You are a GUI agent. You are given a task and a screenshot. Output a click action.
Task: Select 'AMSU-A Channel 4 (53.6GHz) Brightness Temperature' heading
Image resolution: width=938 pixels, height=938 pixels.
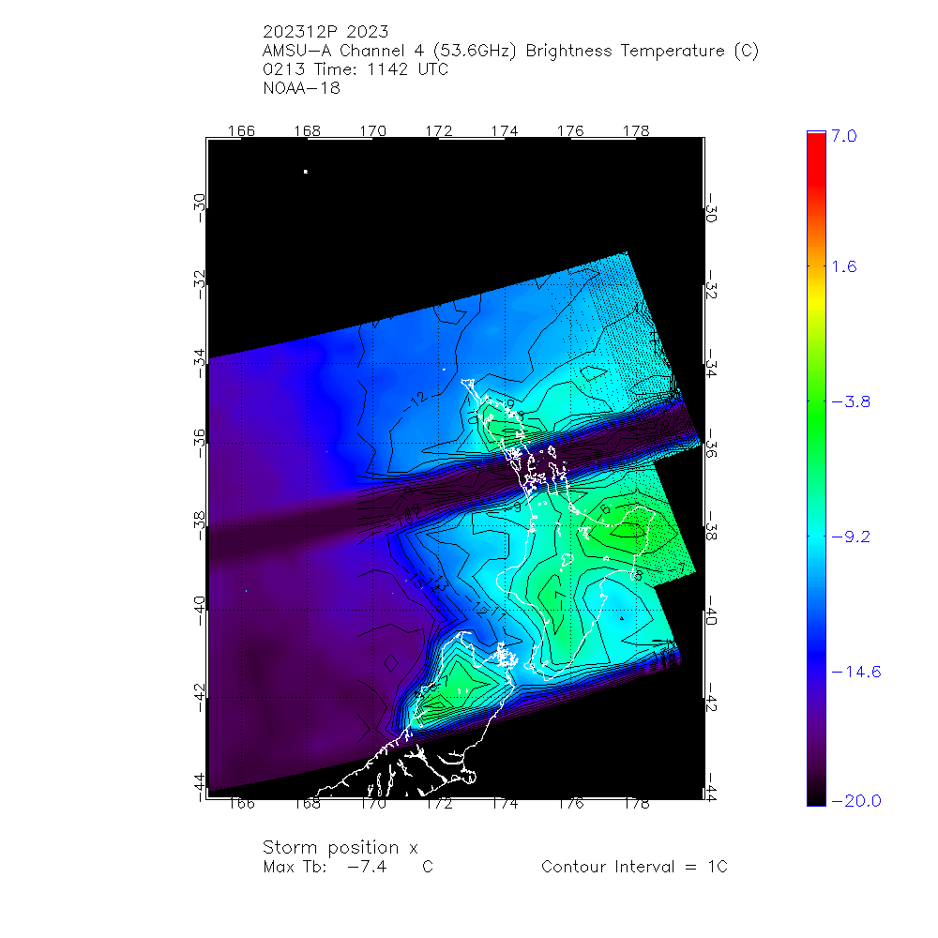pos(510,51)
